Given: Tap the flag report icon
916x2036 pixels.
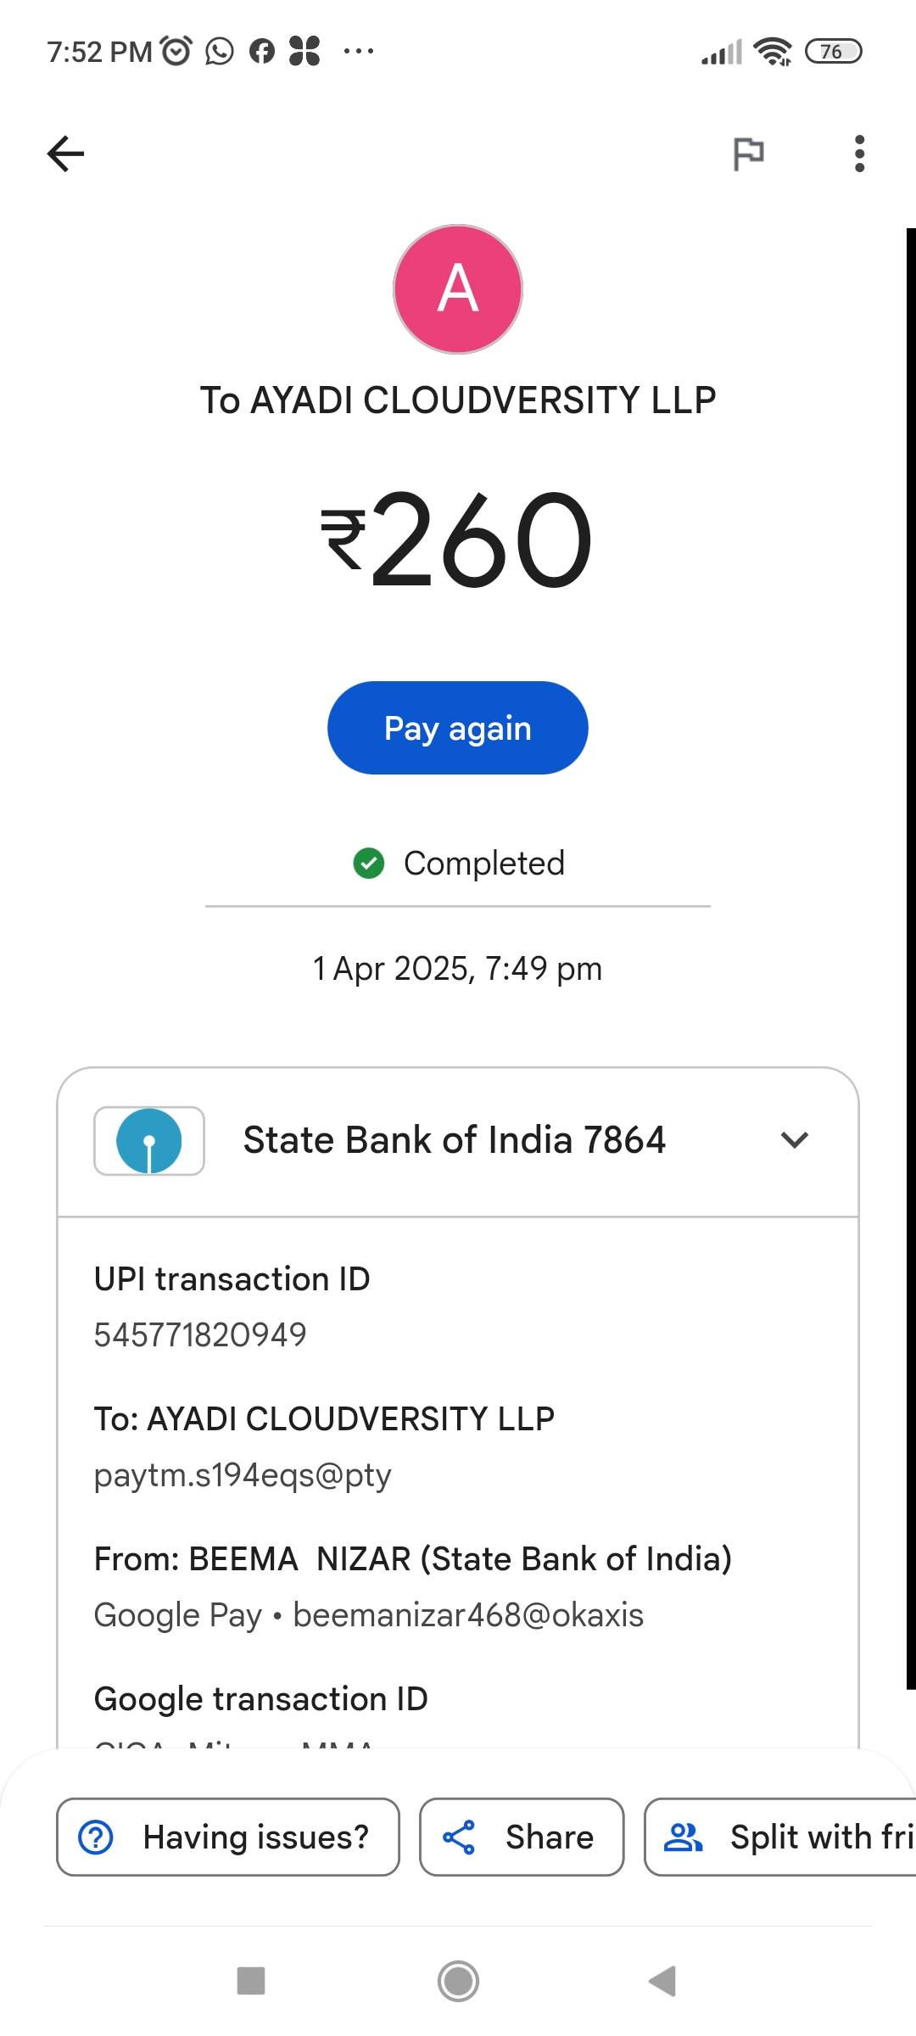Looking at the screenshot, I should 748,154.
